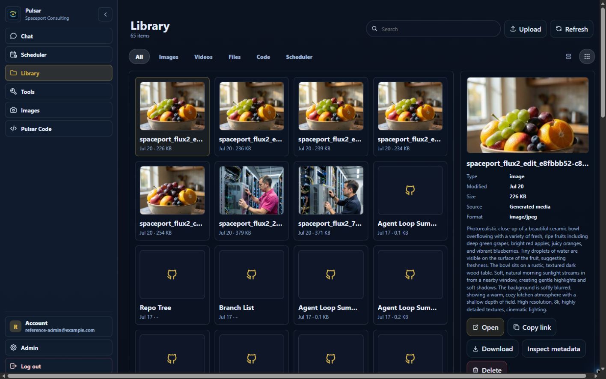Screen dimensions: 606x379
Task: Click Log out
Action: (59, 366)
